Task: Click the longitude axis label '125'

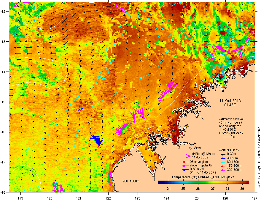Action: point(196,198)
